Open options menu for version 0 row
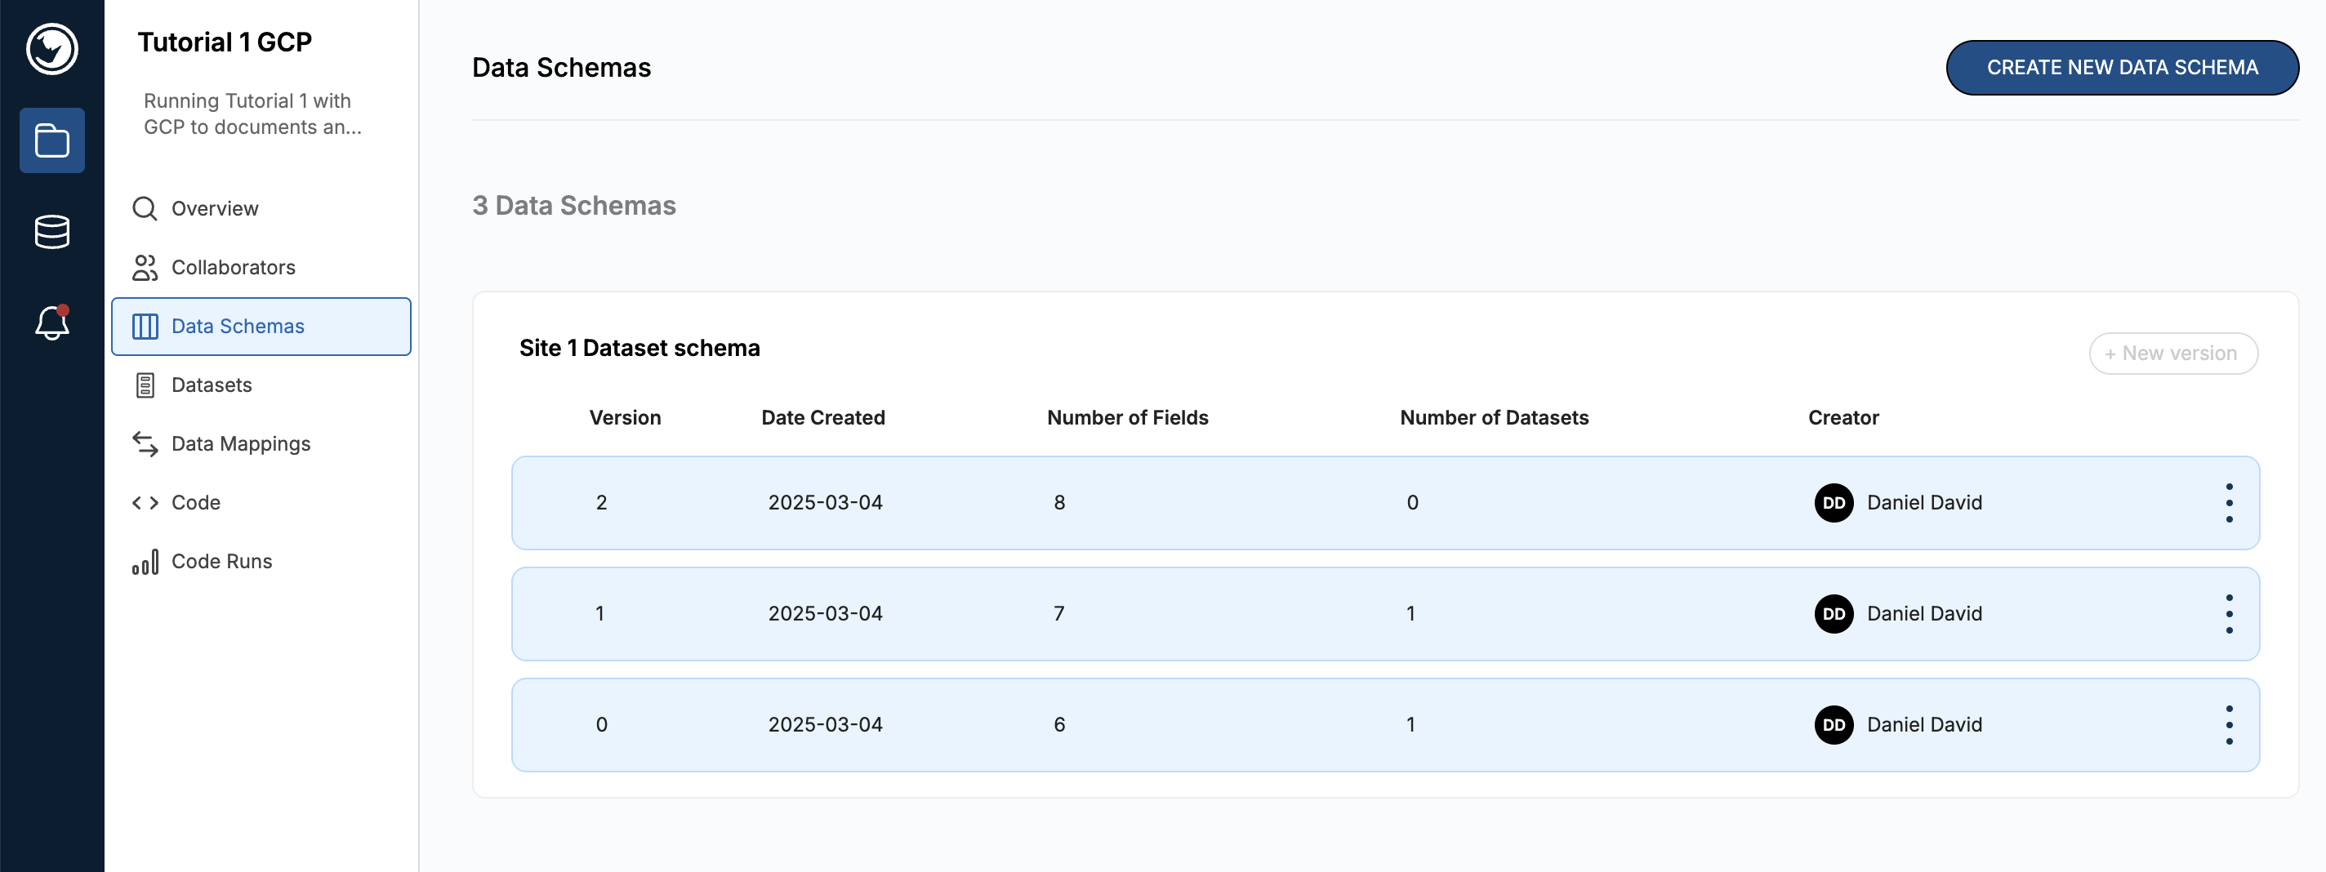The height and width of the screenshot is (872, 2326). click(2229, 725)
